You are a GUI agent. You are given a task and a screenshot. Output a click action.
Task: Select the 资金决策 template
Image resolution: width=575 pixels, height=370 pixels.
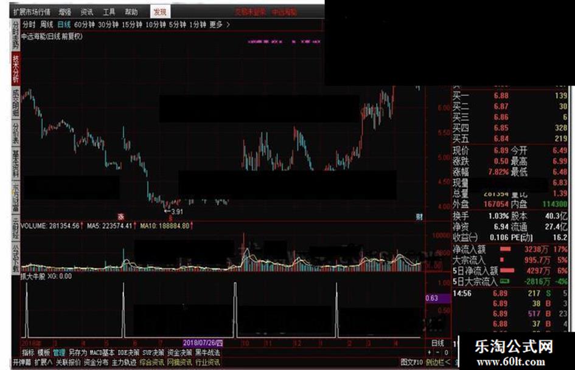point(179,352)
